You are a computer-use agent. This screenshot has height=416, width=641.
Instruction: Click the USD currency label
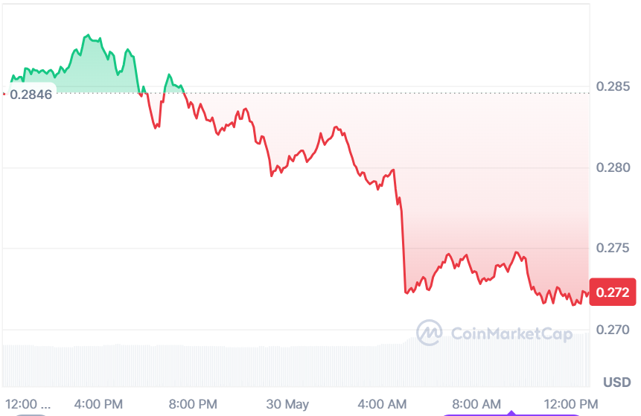[616, 383]
